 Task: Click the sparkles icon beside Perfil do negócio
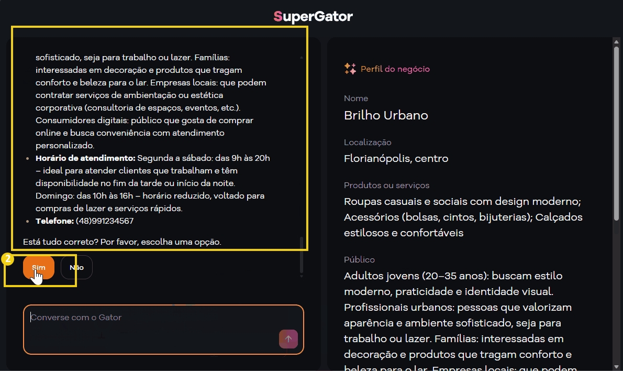pyautogui.click(x=350, y=68)
